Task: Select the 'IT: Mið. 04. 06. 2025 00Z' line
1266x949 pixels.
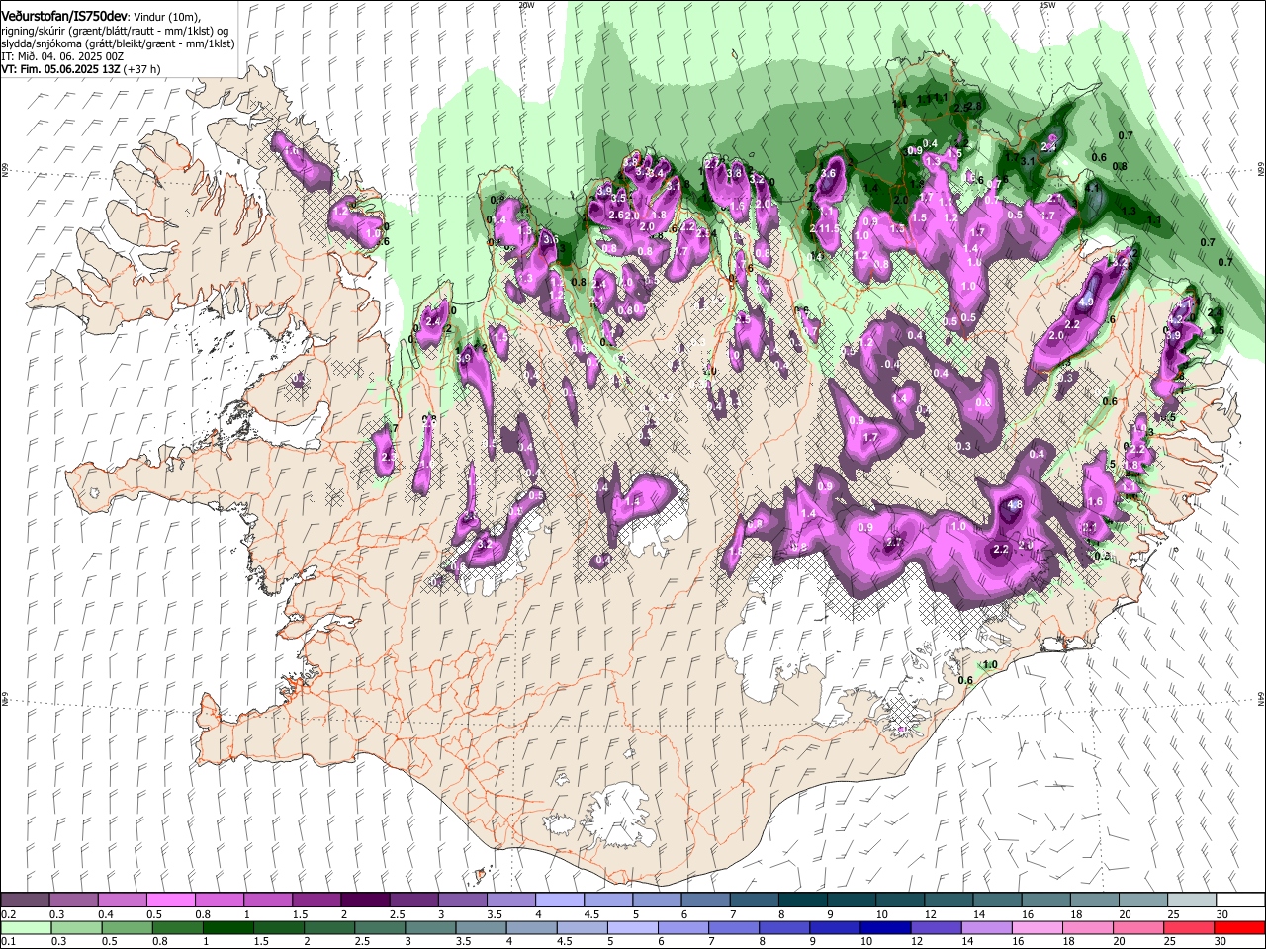Action: 61,56
